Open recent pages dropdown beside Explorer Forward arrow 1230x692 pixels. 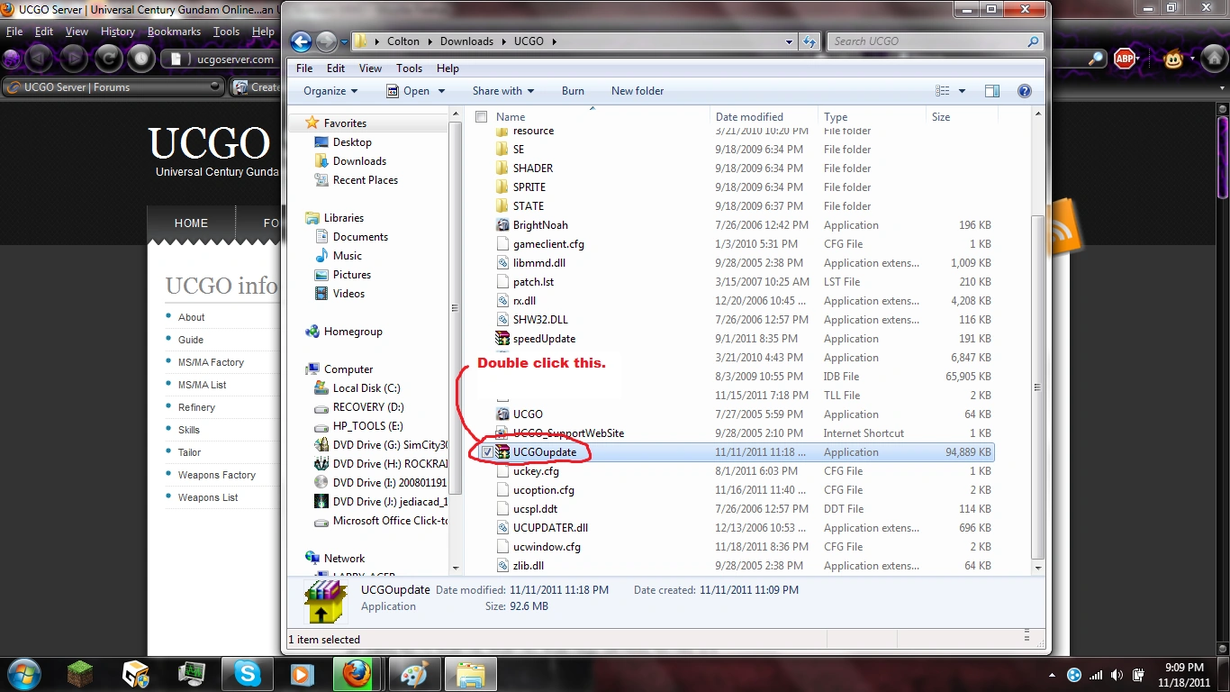(343, 41)
